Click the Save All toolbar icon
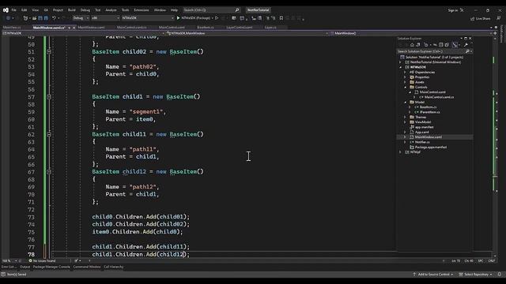 [46, 18]
